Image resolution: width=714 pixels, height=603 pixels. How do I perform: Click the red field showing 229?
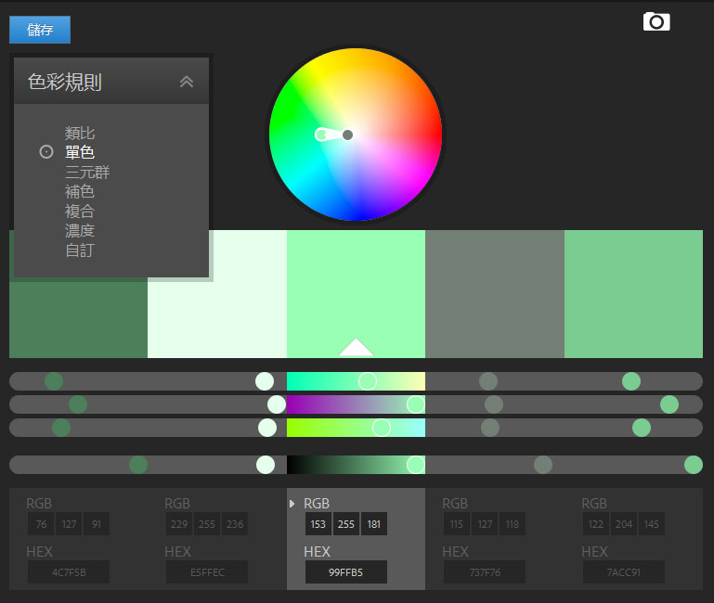179,524
